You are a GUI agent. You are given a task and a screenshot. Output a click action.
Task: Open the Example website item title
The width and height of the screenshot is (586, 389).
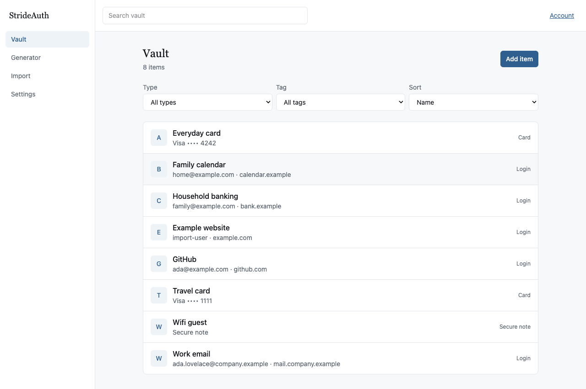pos(201,228)
